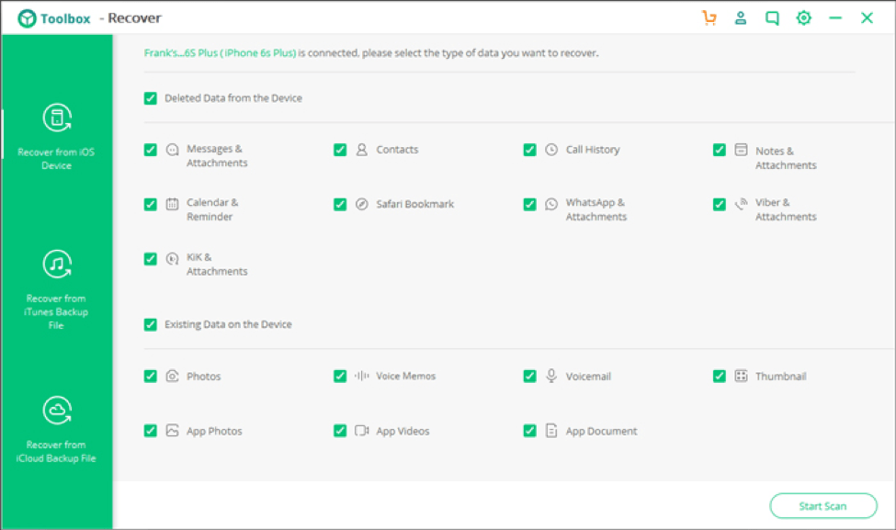896x530 pixels.
Task: Click the WhatsApp icon
Action: (x=551, y=204)
